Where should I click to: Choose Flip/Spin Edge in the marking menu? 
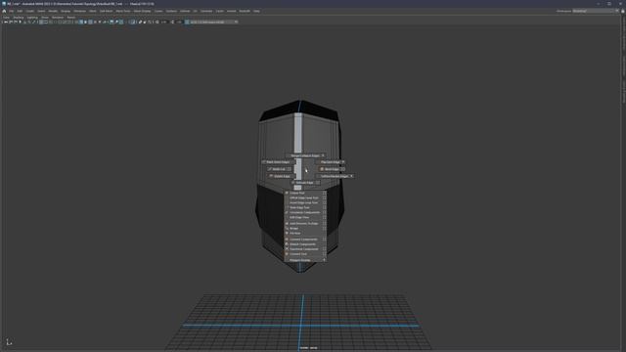[331, 162]
